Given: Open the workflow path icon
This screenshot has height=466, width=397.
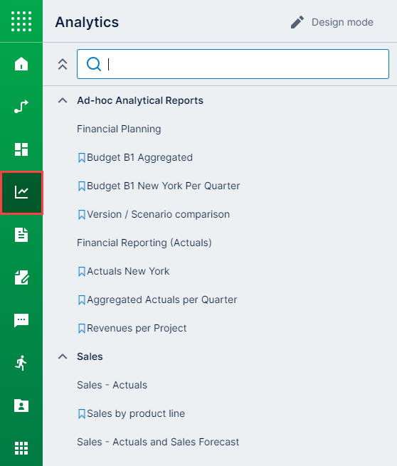Looking at the screenshot, I should pyautogui.click(x=21, y=107).
